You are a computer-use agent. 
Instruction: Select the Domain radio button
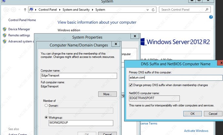pos(46,105)
